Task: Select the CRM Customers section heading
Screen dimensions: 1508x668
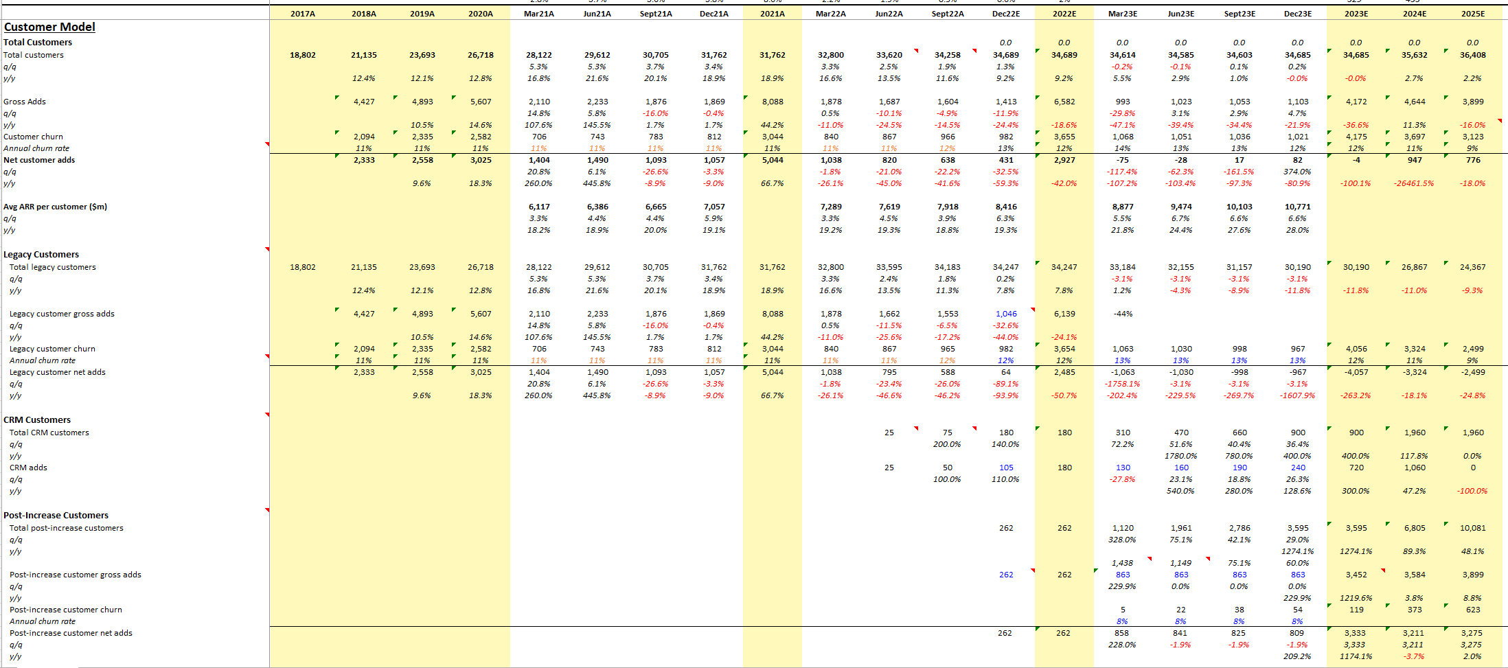Action: [37, 420]
